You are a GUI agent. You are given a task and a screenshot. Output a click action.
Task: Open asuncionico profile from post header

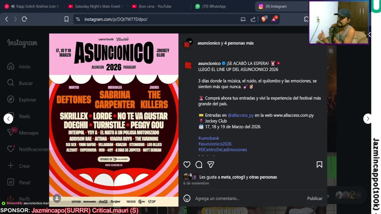tap(209, 43)
